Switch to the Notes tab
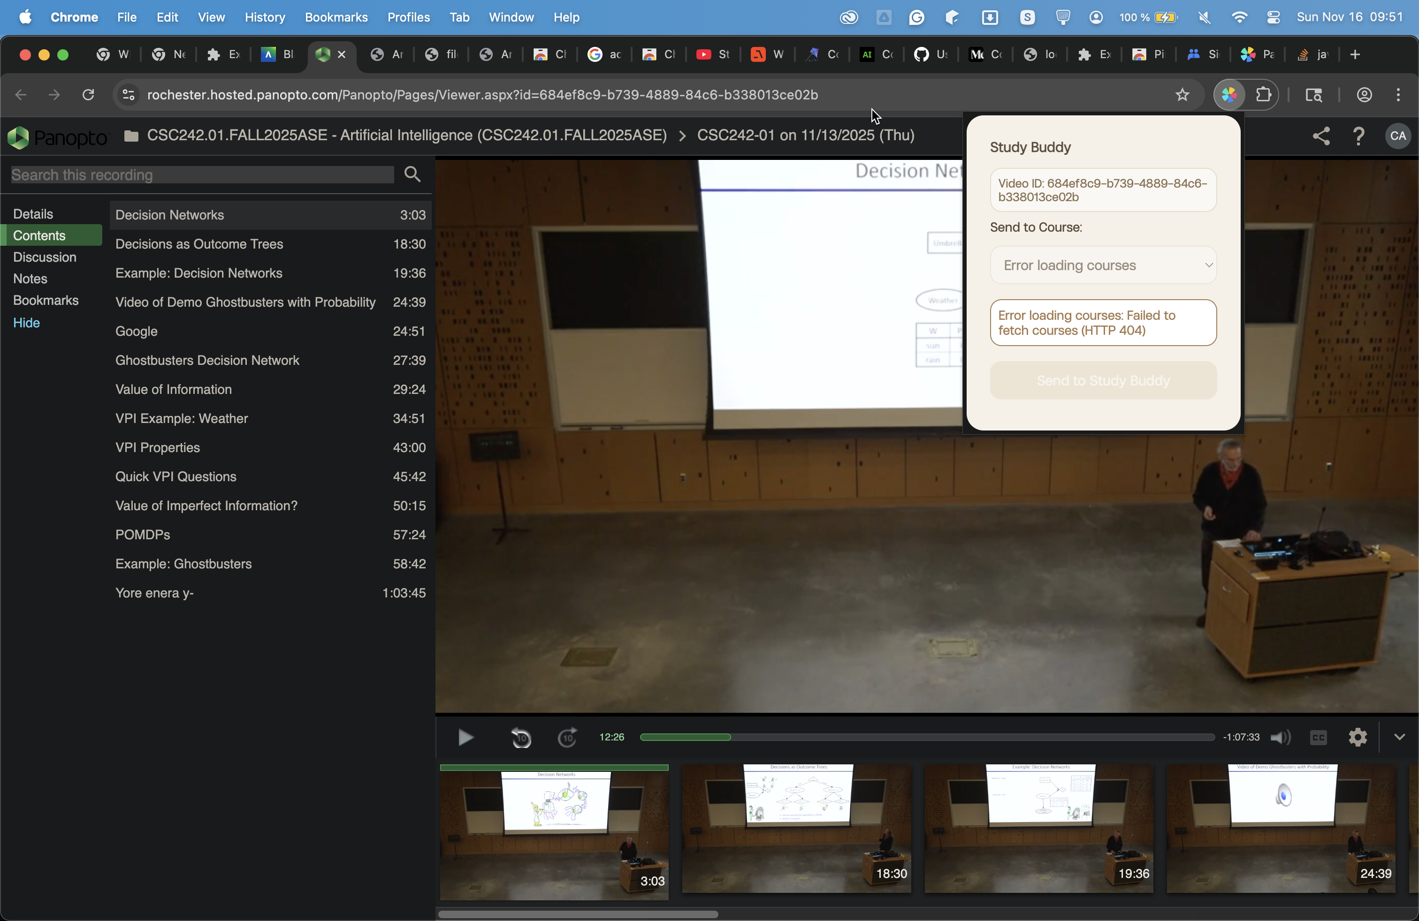Viewport: 1419px width, 921px height. click(x=30, y=279)
